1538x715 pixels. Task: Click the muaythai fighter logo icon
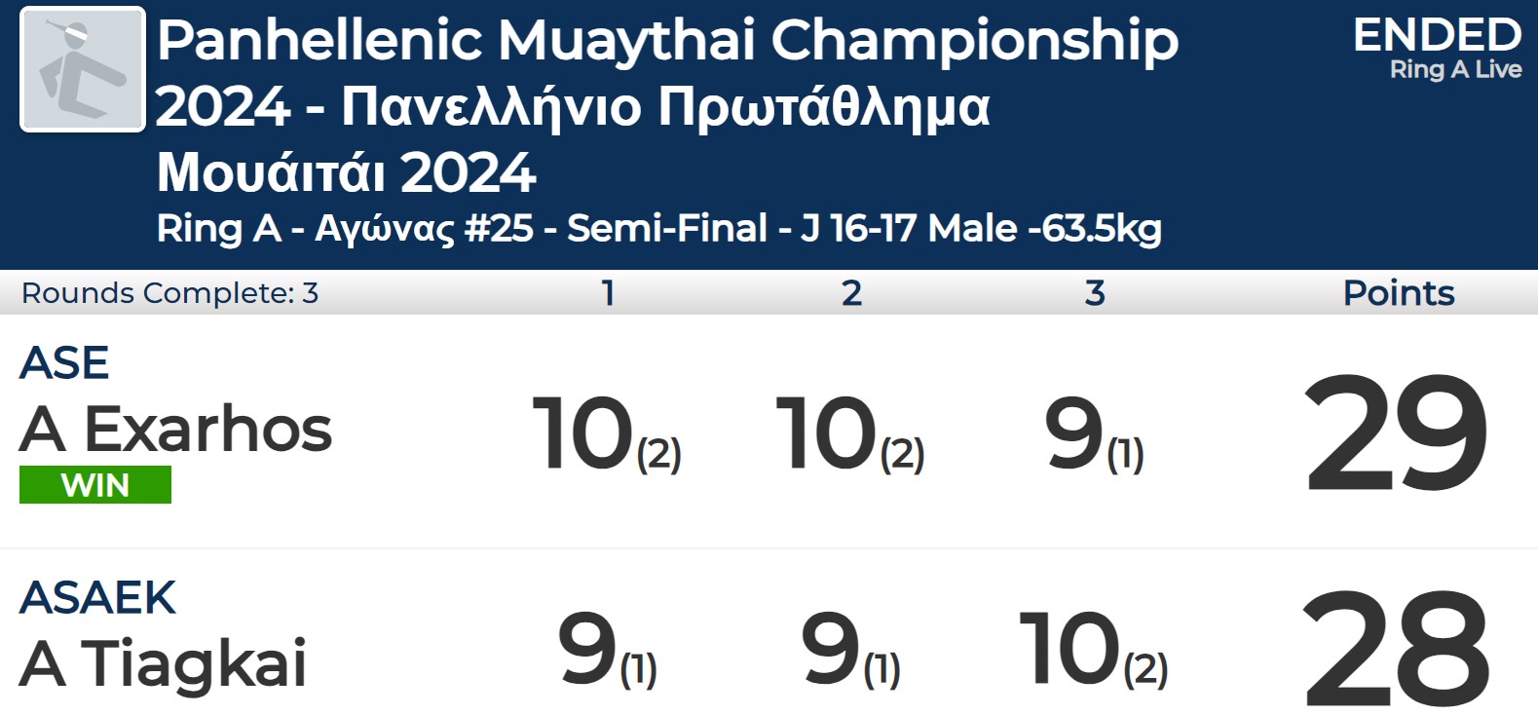pyautogui.click(x=83, y=69)
